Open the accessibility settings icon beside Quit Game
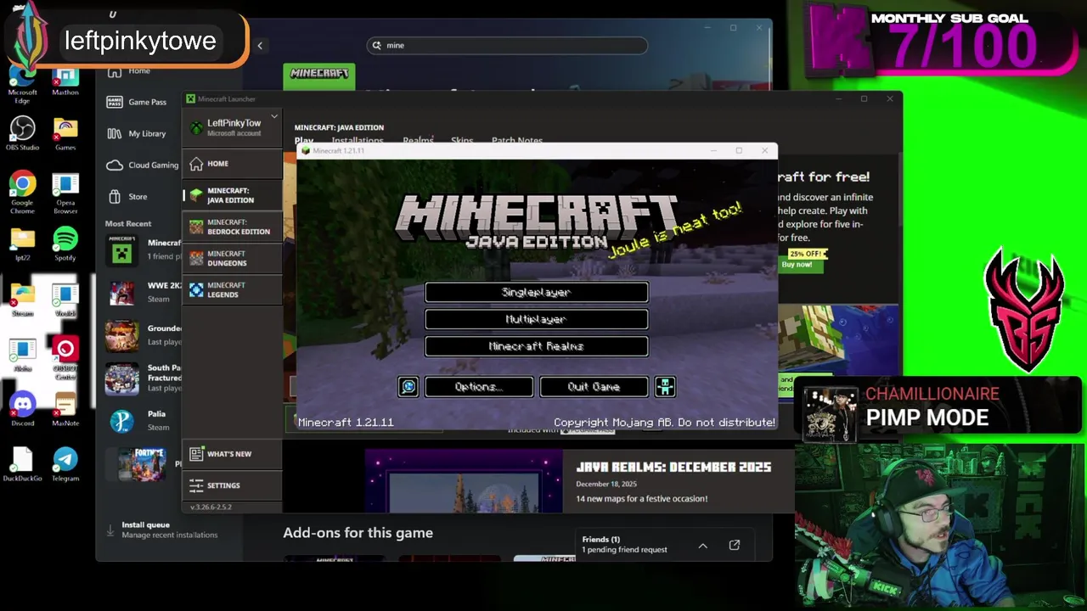The width and height of the screenshot is (1087, 611). (665, 387)
